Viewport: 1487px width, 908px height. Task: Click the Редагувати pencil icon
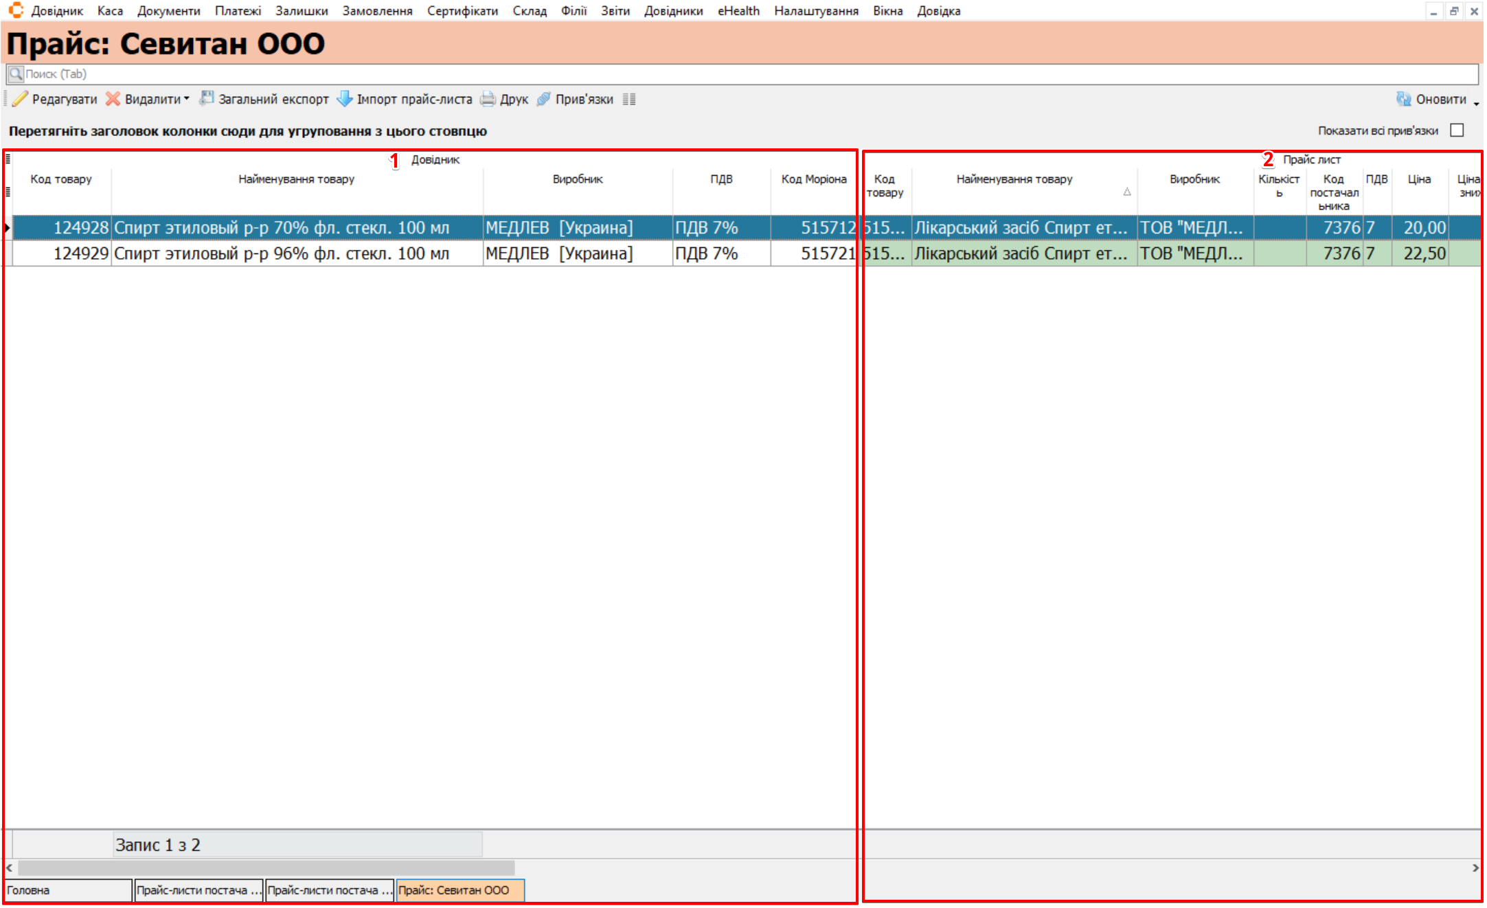(x=20, y=99)
